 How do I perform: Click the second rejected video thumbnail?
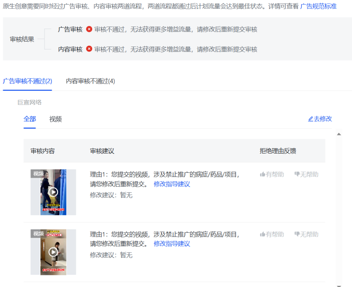[53, 252]
